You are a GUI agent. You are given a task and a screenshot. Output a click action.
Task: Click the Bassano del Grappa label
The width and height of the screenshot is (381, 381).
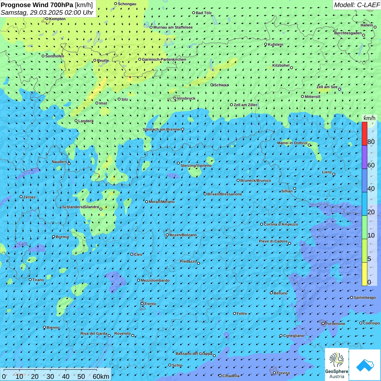(x=194, y=354)
